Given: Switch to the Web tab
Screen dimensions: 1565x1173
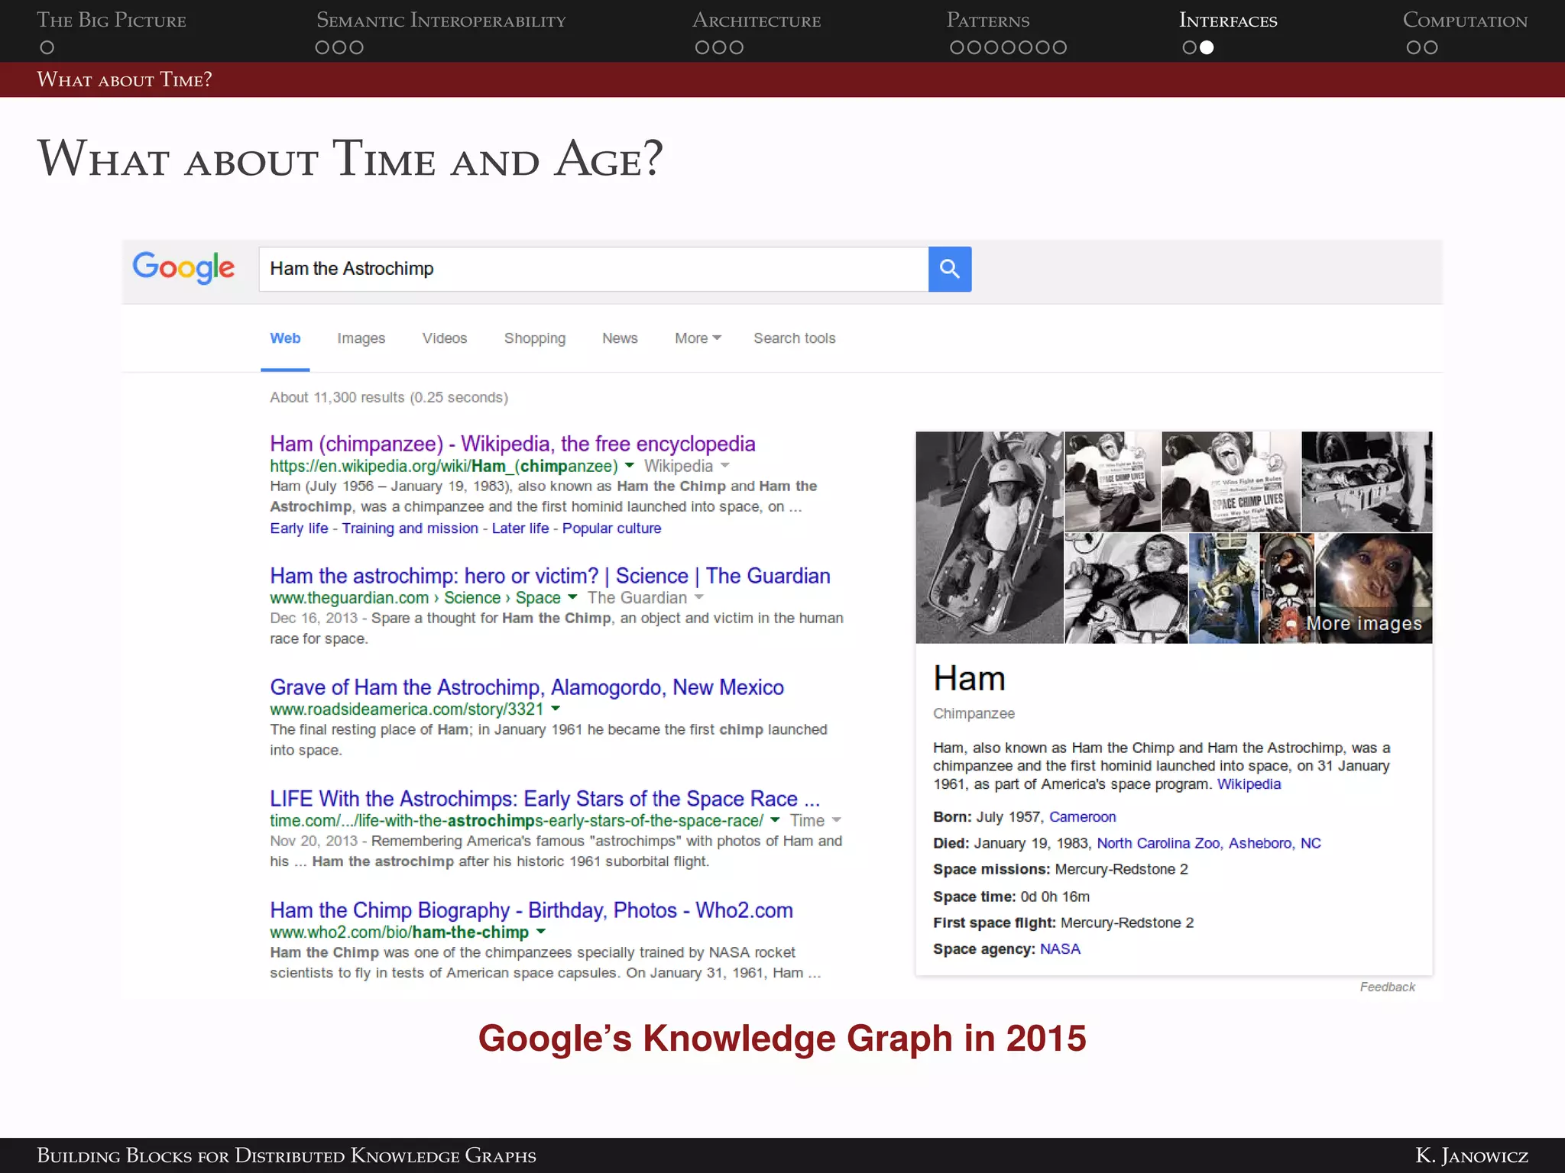Looking at the screenshot, I should click(x=285, y=338).
